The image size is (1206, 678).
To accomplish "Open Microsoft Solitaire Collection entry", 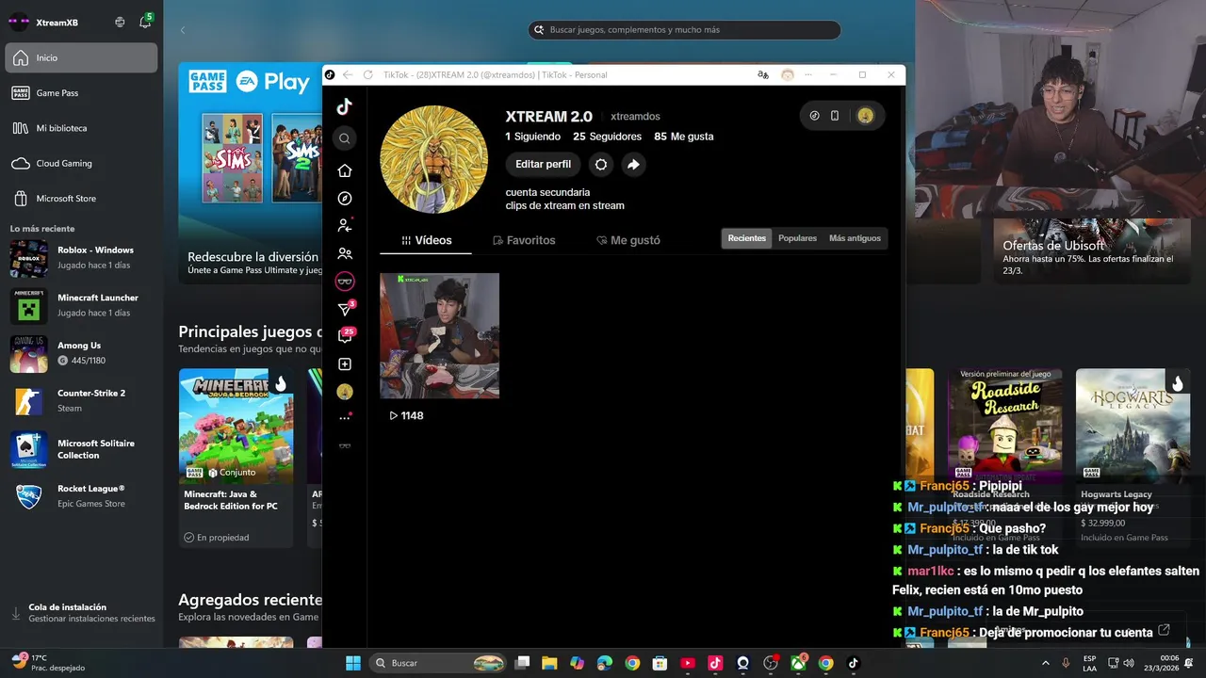I will [81, 449].
